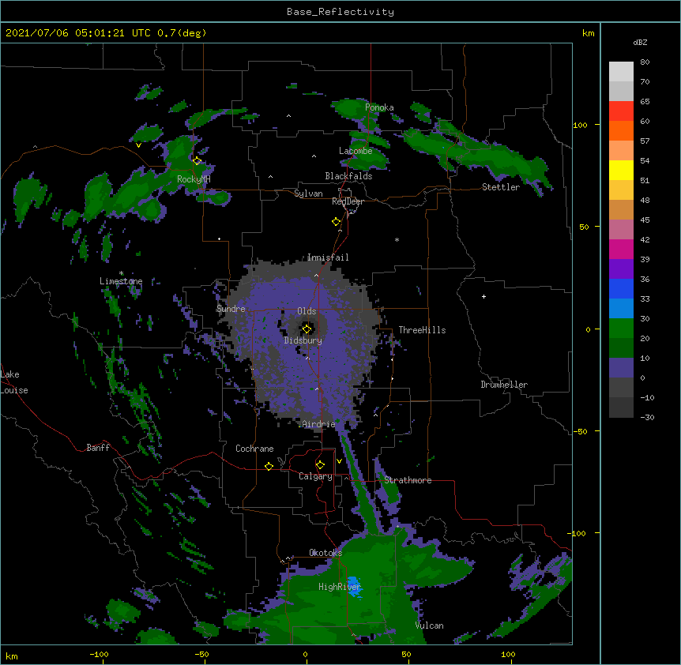This screenshot has height=665, width=681.
Task: Click the ThreeHills label
Action: 422,330
